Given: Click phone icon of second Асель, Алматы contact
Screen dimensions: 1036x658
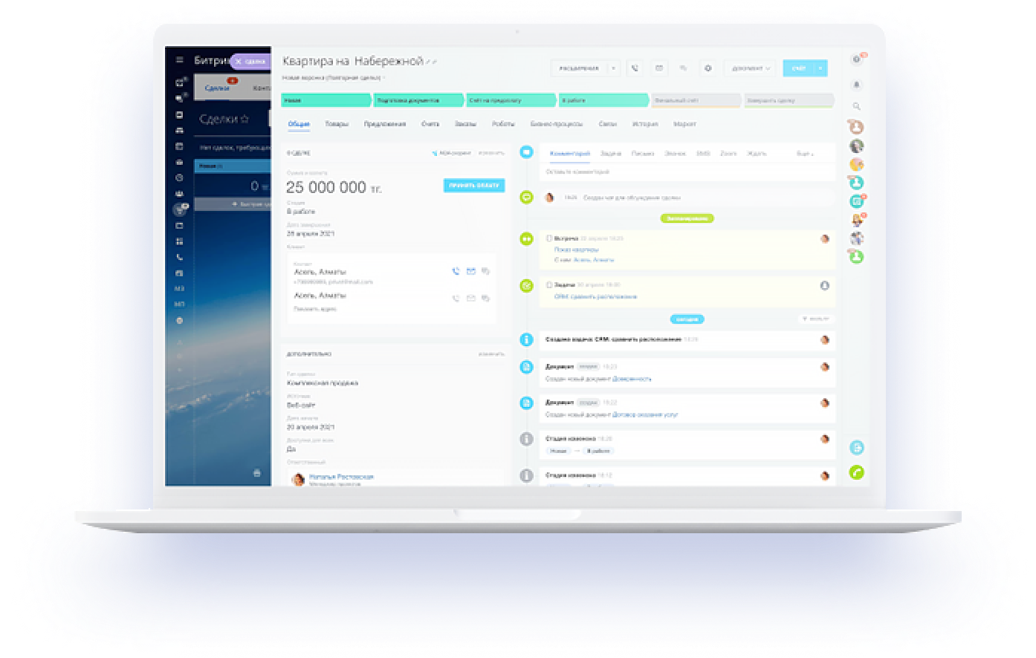Looking at the screenshot, I should click(x=456, y=298).
